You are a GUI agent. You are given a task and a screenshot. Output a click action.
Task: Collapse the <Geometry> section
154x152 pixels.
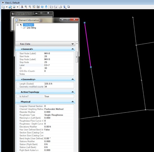73,79
